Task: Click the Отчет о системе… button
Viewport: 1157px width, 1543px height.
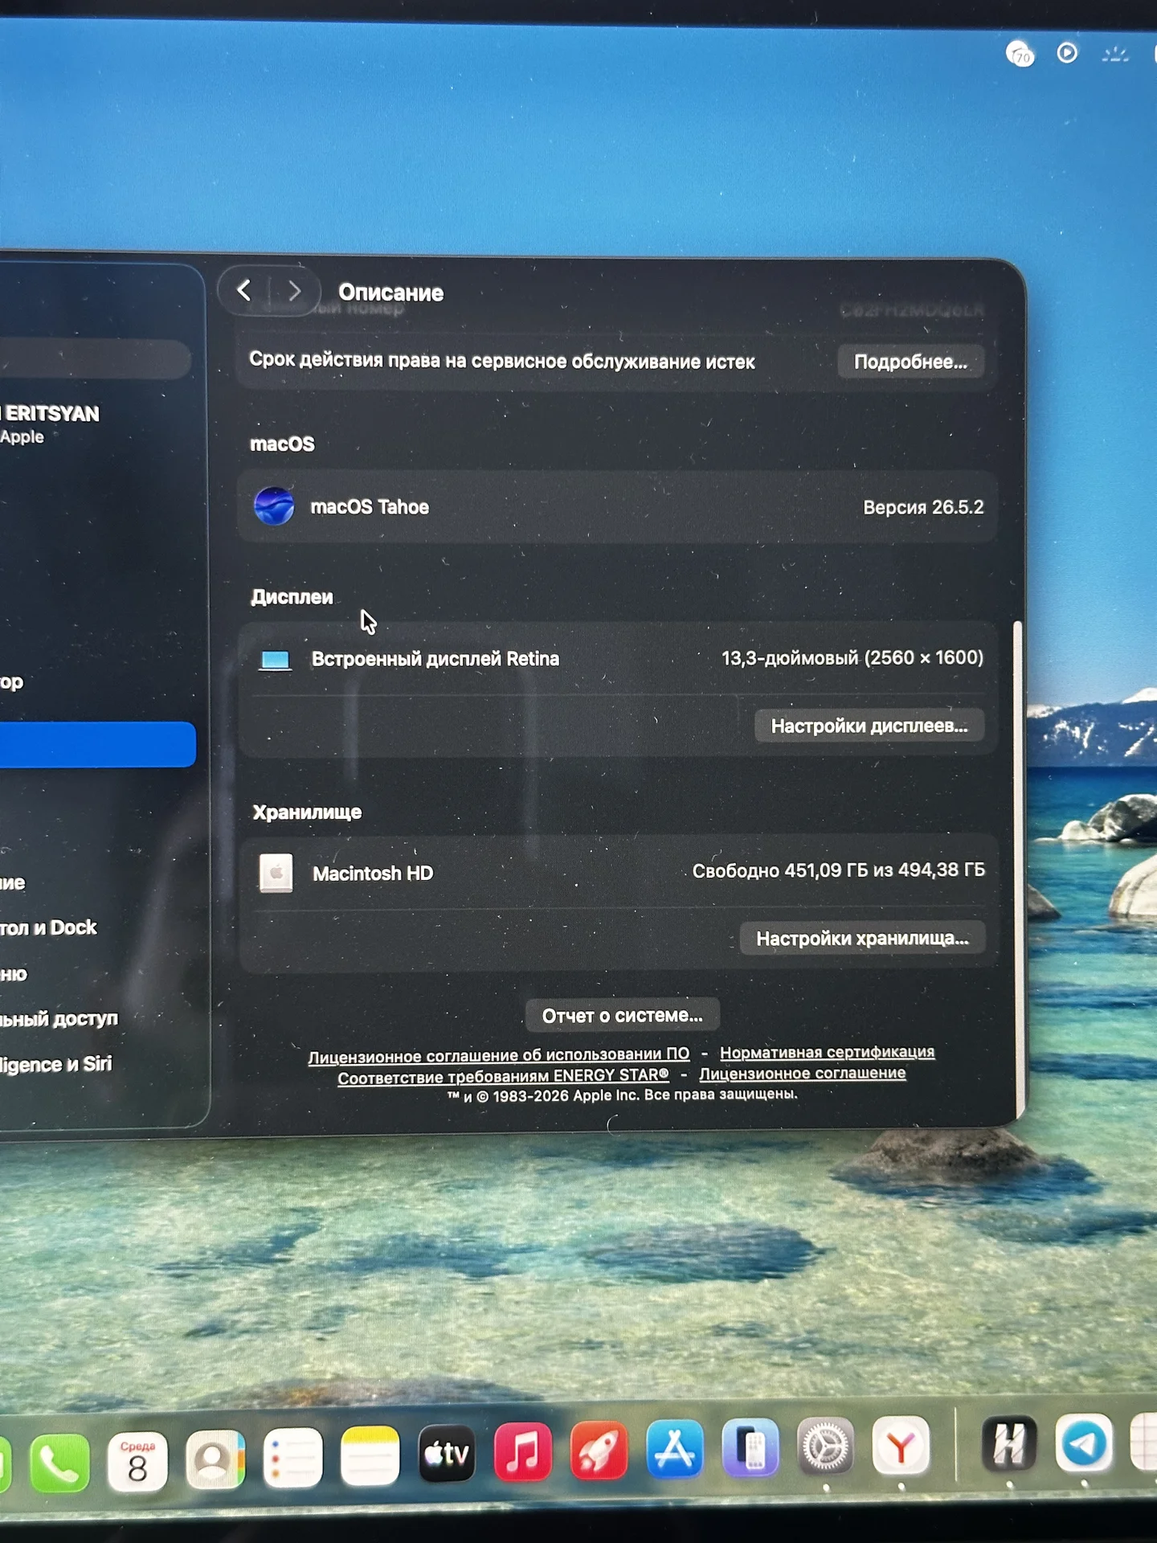Action: [622, 1015]
